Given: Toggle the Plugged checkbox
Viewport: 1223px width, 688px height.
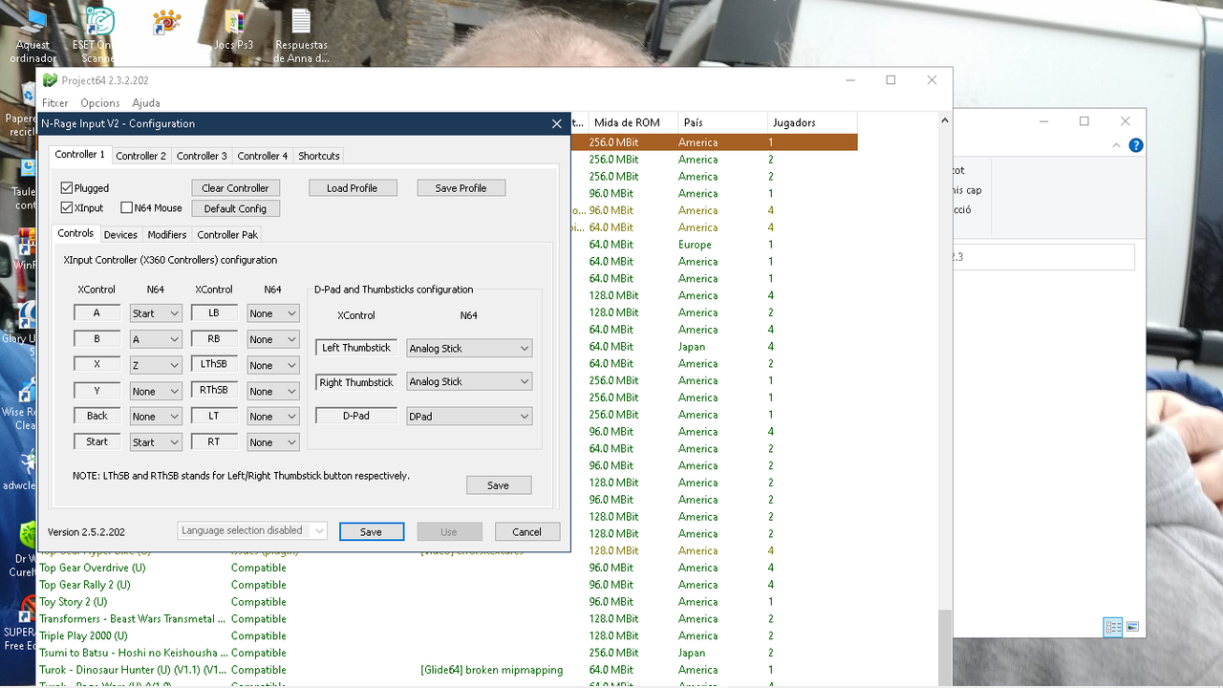Looking at the screenshot, I should [x=67, y=188].
